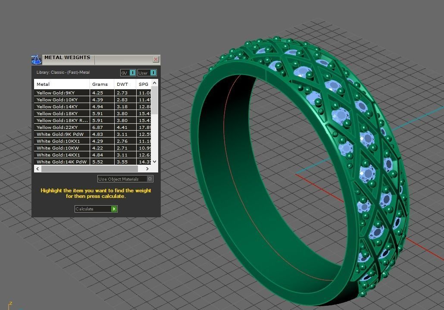Click the 4.25 grams value

[x=98, y=93]
